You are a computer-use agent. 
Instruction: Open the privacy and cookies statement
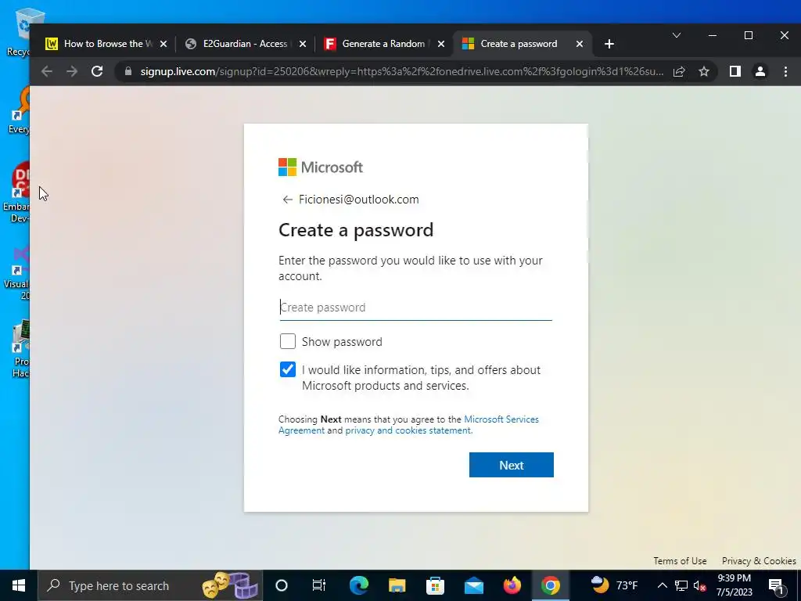[408, 430]
